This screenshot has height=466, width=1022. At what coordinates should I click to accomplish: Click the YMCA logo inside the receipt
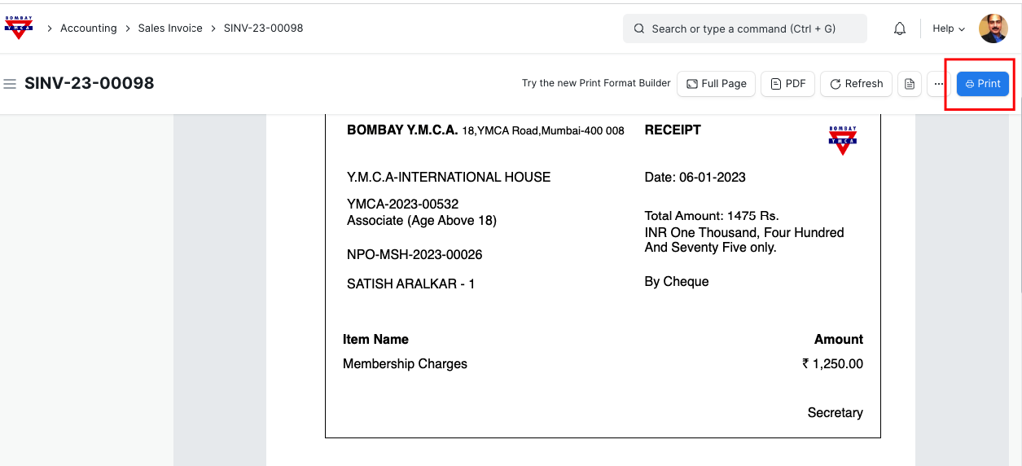[x=842, y=140]
